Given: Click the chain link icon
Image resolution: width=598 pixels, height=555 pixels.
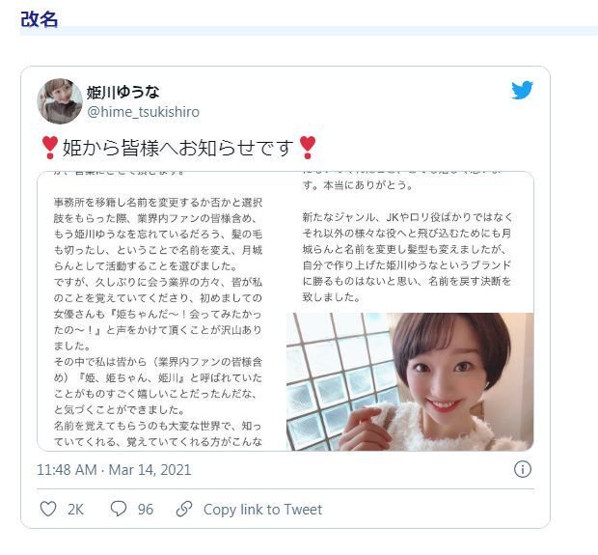Looking at the screenshot, I should click(x=184, y=509).
